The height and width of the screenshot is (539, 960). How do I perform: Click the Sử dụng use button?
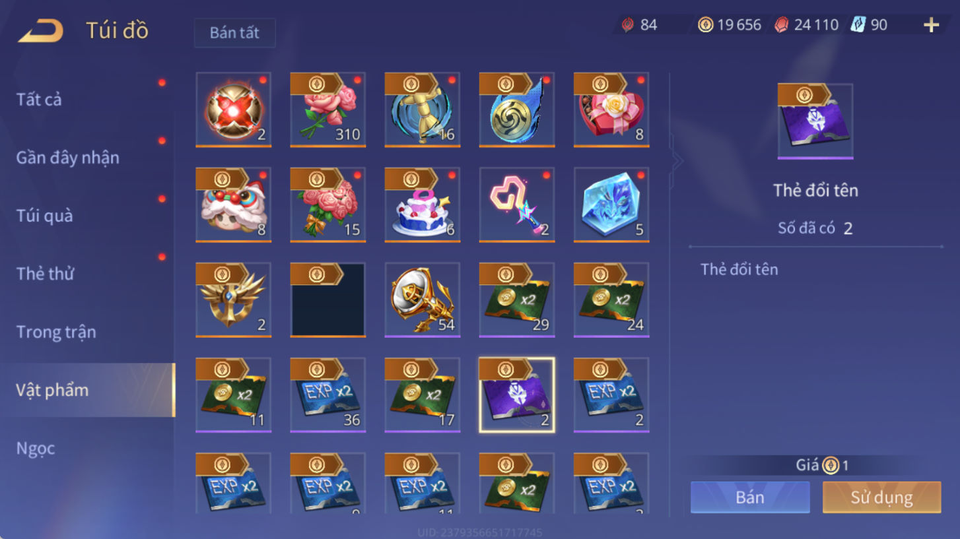click(x=881, y=497)
